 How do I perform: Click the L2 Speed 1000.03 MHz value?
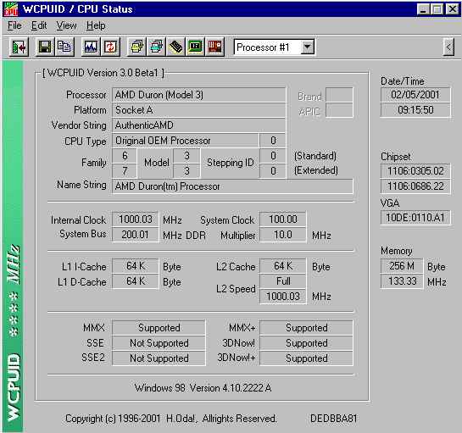[x=283, y=297]
